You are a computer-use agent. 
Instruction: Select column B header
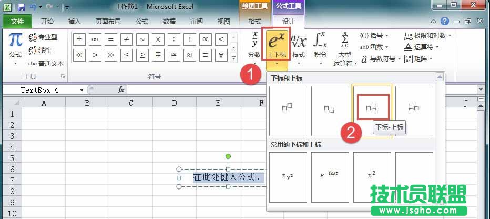pos(87,103)
